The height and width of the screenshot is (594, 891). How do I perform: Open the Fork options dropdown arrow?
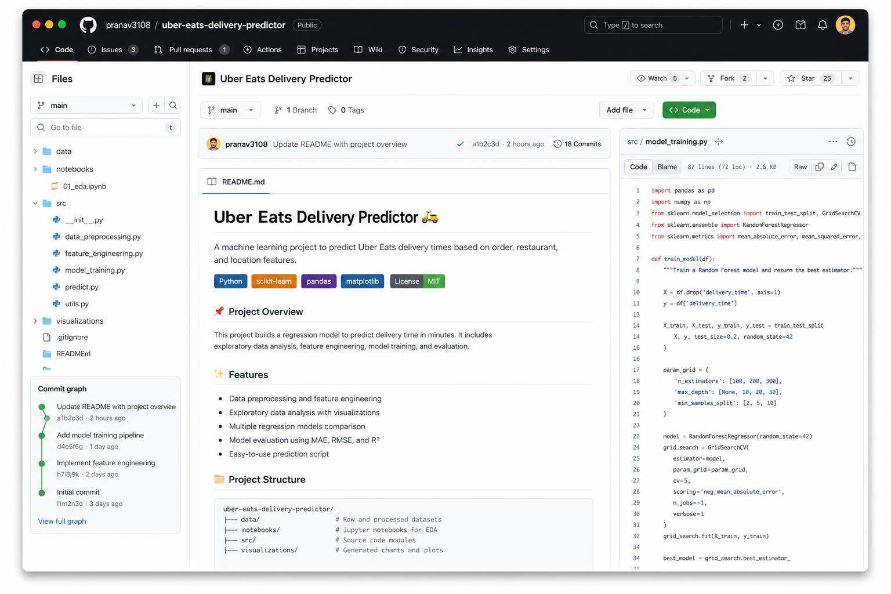(x=765, y=78)
